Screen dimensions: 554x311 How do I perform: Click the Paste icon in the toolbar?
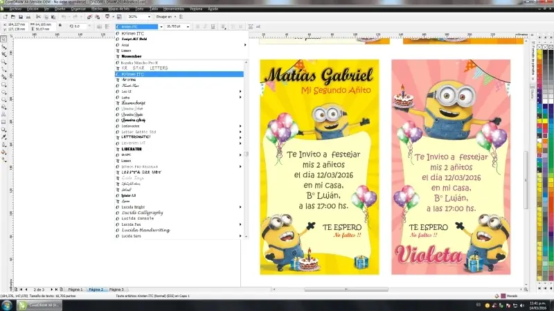pos(53,17)
